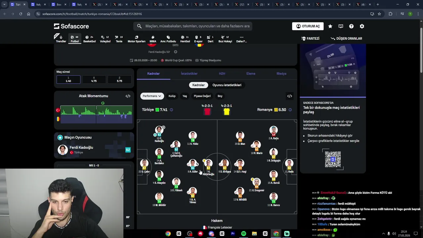This screenshot has width=423, height=238.
Task: Open DÜŞEN ORANLAR link
Action: click(x=346, y=39)
